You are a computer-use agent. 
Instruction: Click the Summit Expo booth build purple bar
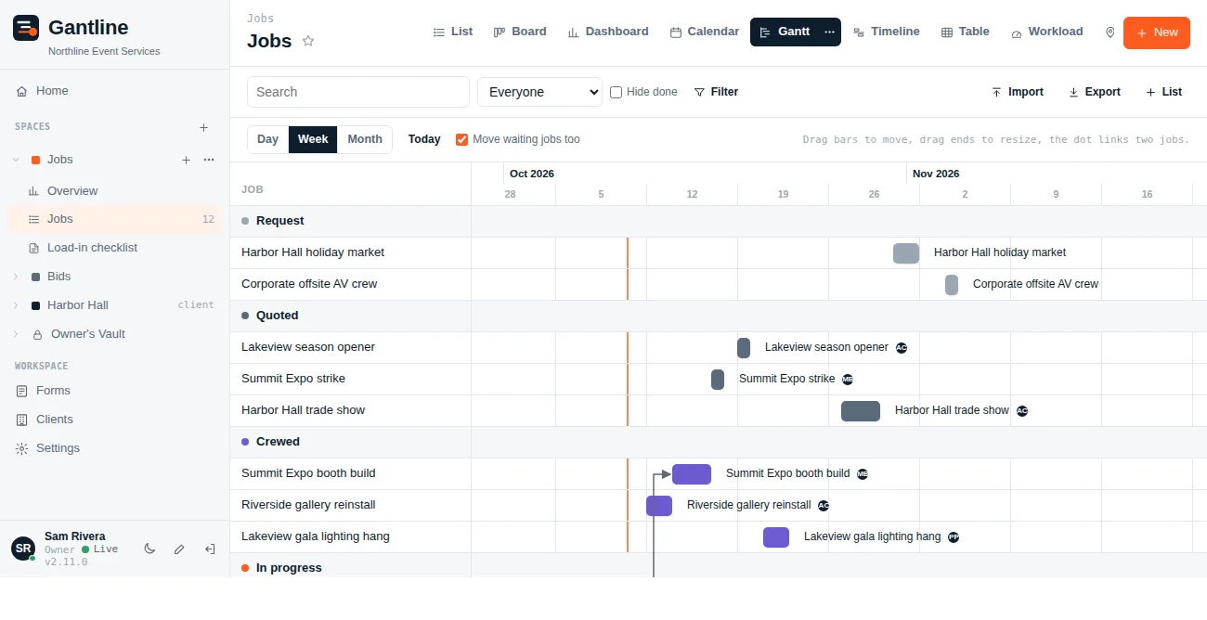tap(692, 474)
